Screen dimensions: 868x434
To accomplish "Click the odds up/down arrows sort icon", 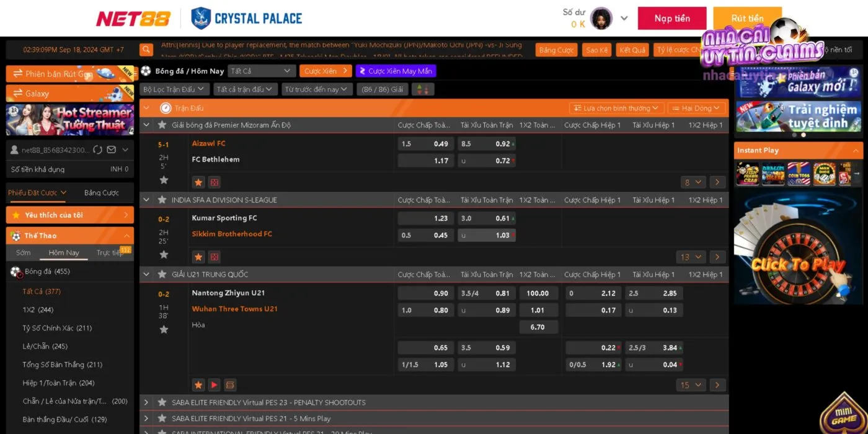I will tap(423, 89).
